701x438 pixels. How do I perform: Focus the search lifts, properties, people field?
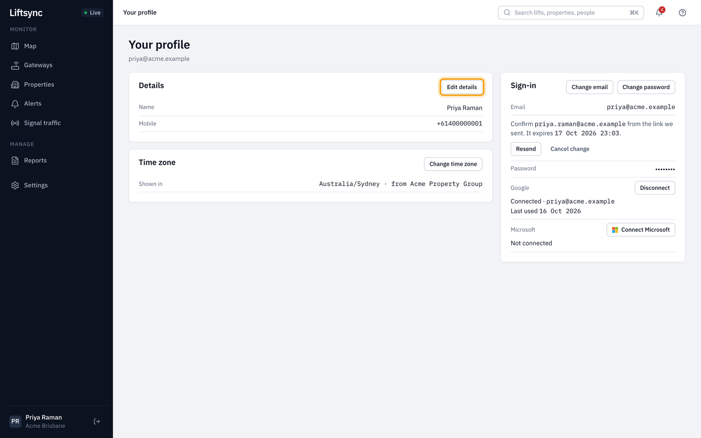(x=571, y=13)
